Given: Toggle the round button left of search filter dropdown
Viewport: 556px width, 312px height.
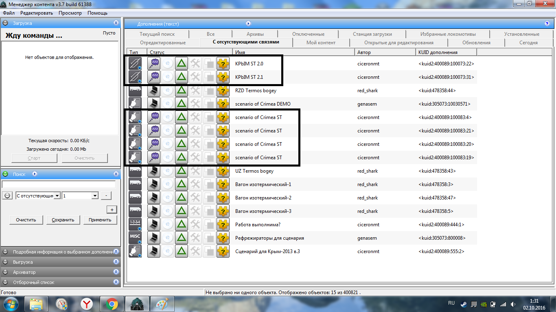Looking at the screenshot, I should [7, 195].
